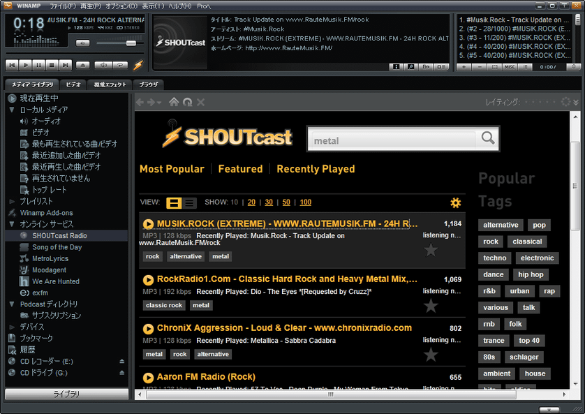Click the browser horizontal scrollbar
This screenshot has width=585, height=414.
point(332,394)
